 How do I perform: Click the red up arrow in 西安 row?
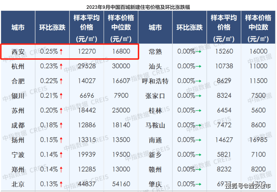61,52
